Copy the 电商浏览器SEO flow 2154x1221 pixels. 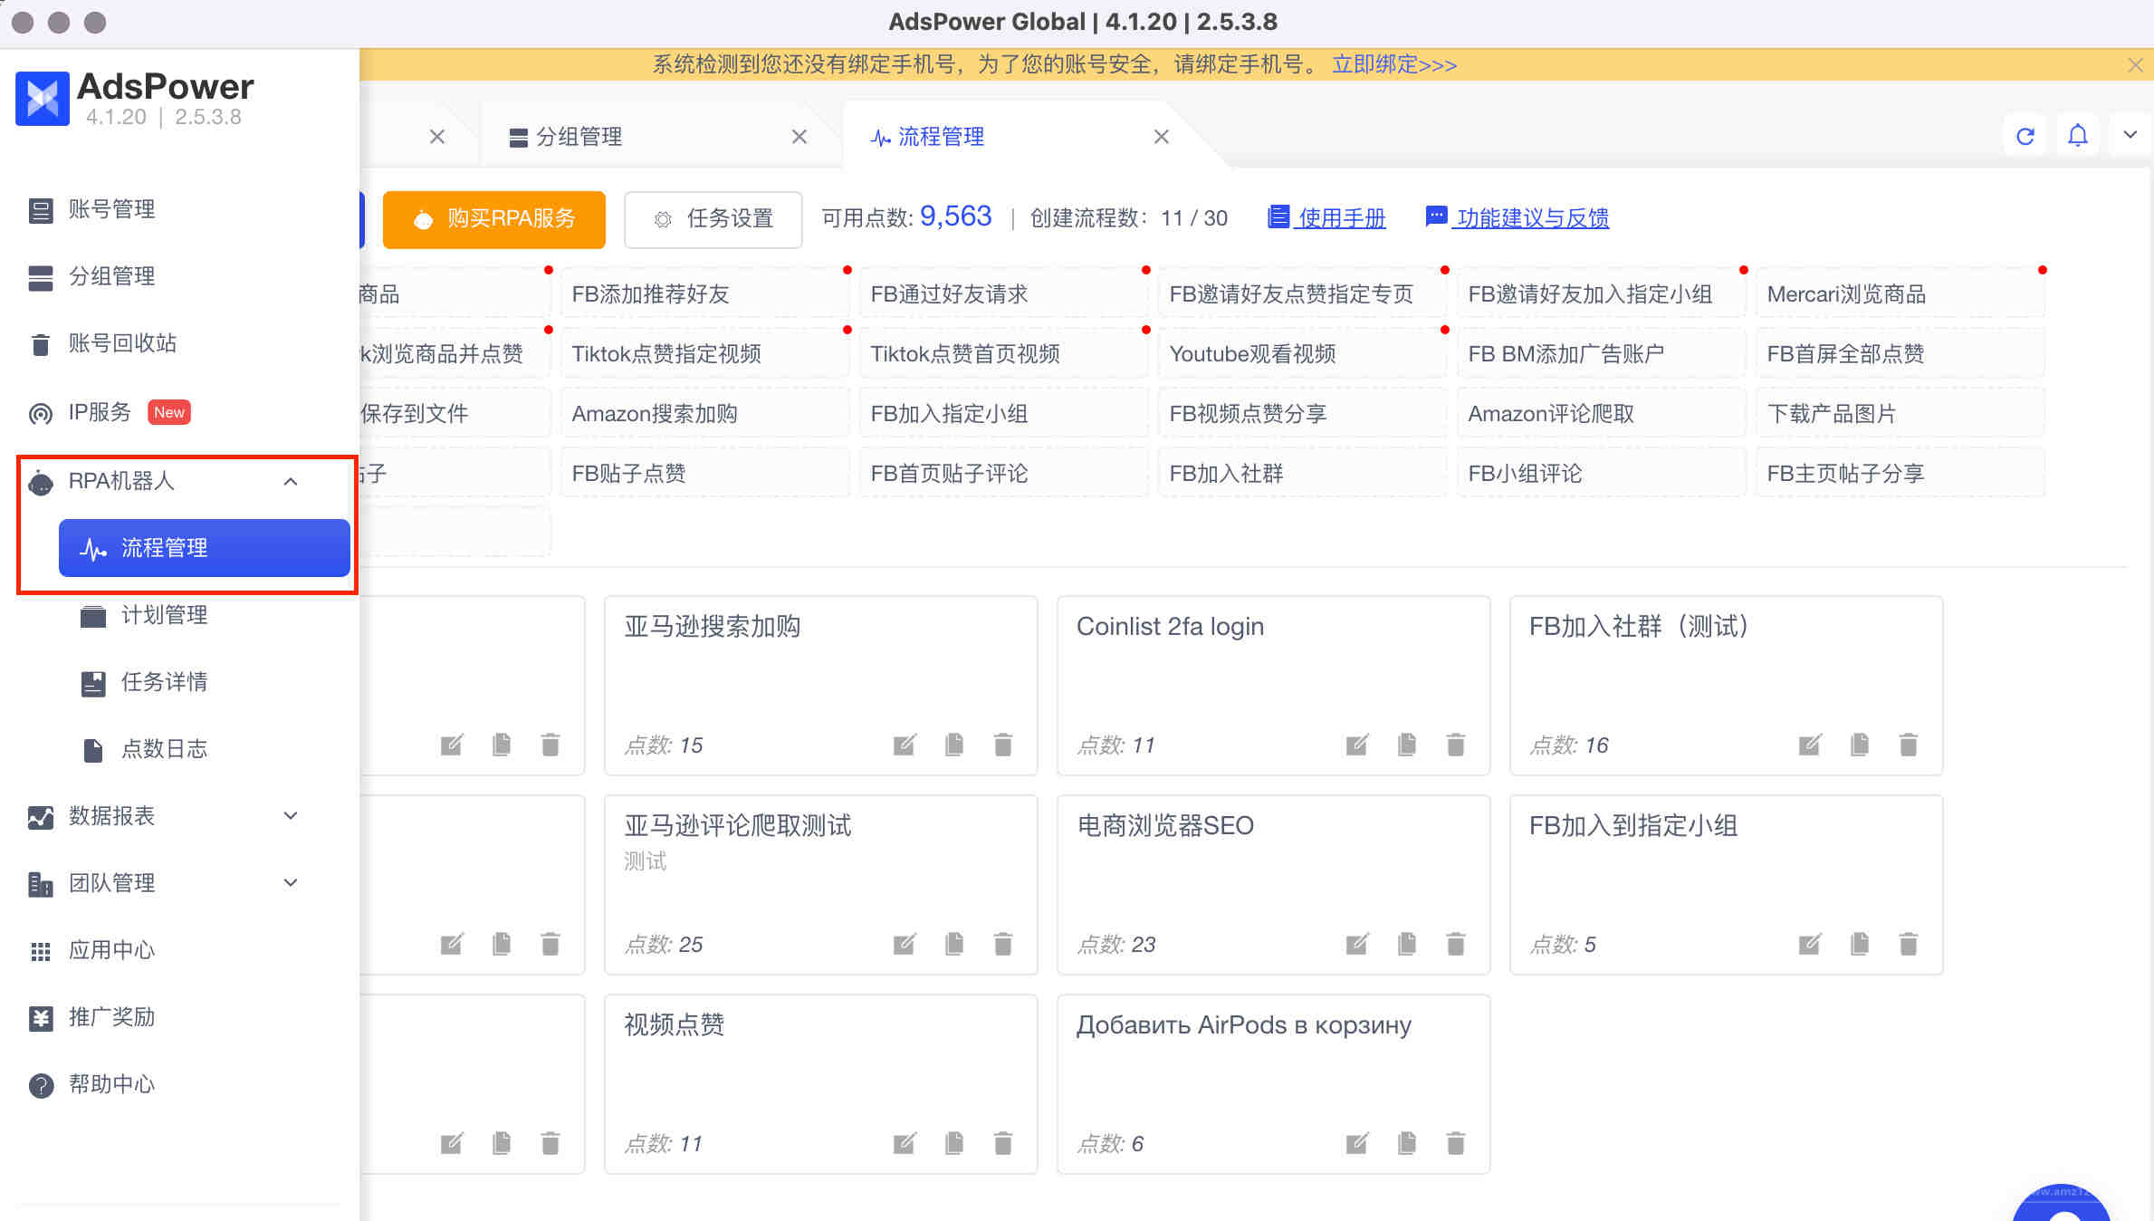tap(1406, 944)
